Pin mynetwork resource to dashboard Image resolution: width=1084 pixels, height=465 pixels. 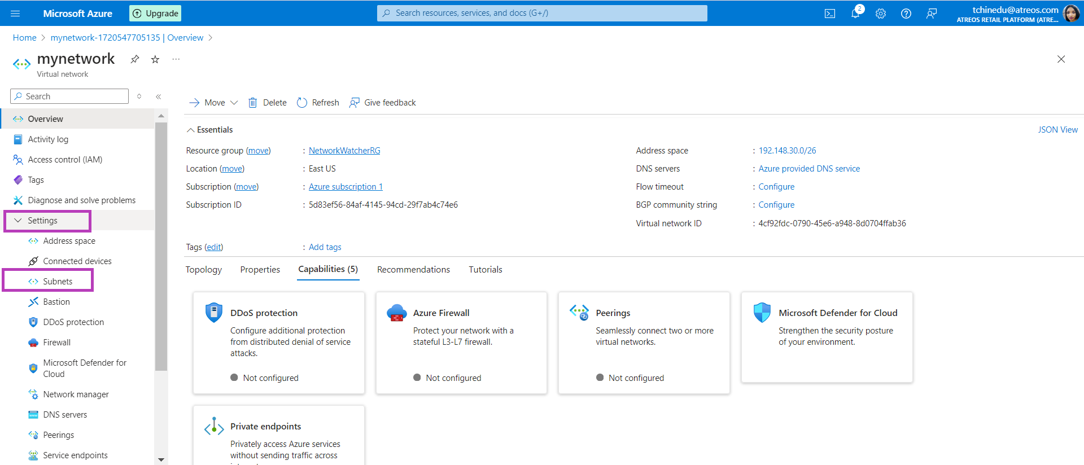point(135,59)
